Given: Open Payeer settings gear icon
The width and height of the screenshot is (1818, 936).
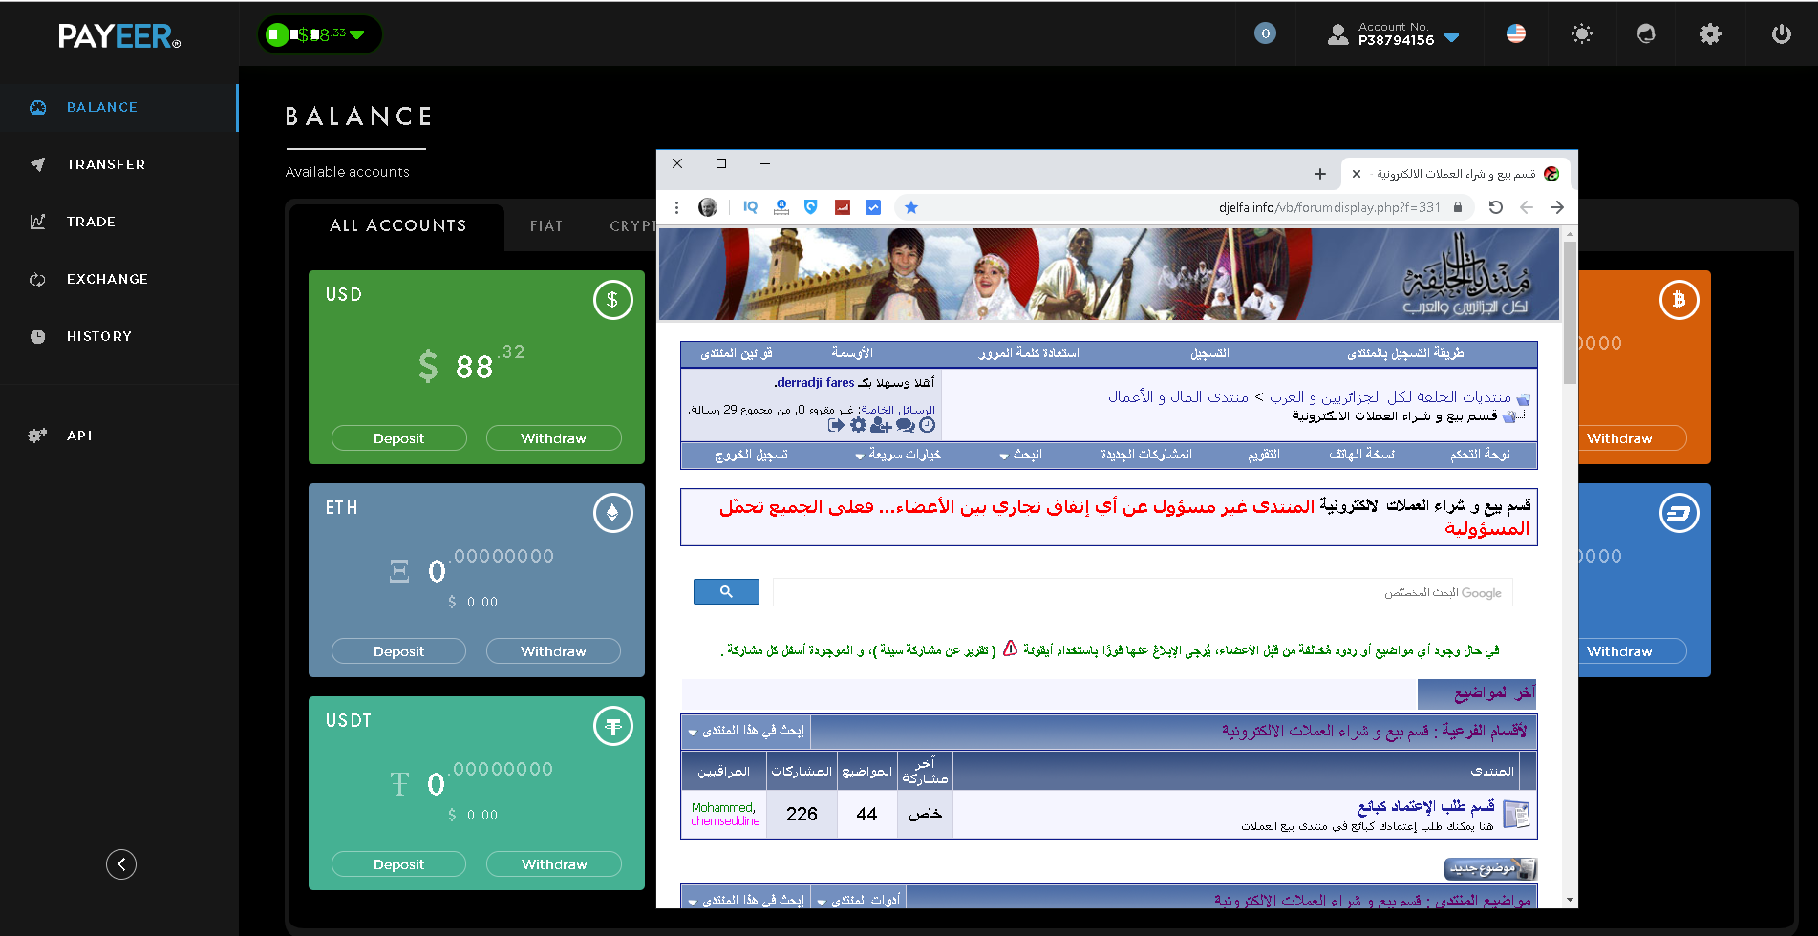Looking at the screenshot, I should (x=1710, y=34).
